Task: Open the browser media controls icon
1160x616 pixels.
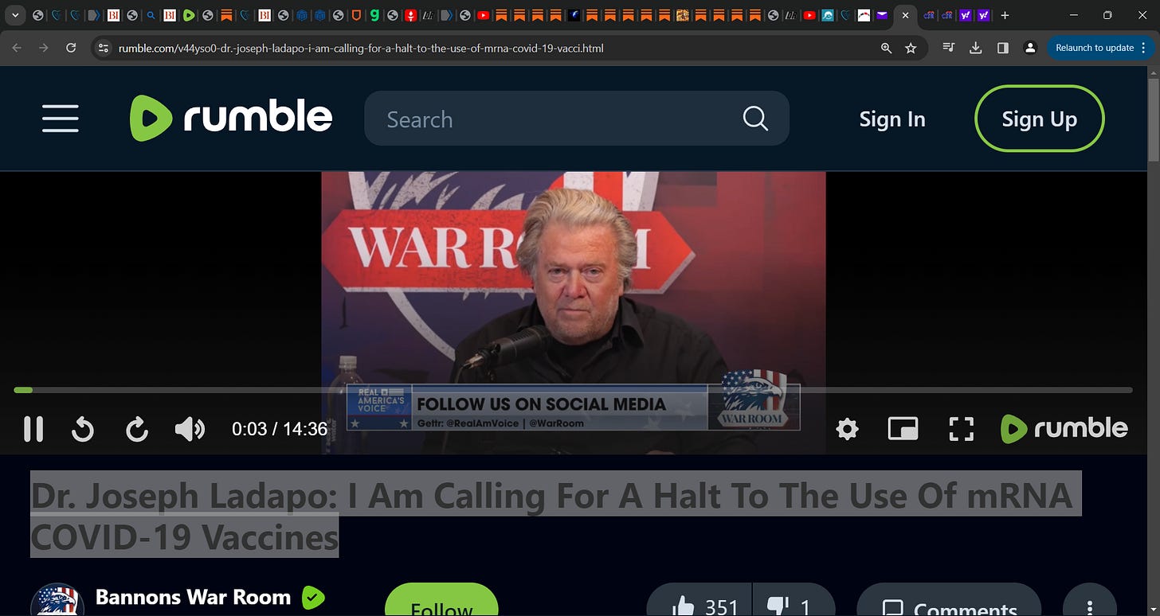Action: pyautogui.click(x=948, y=48)
